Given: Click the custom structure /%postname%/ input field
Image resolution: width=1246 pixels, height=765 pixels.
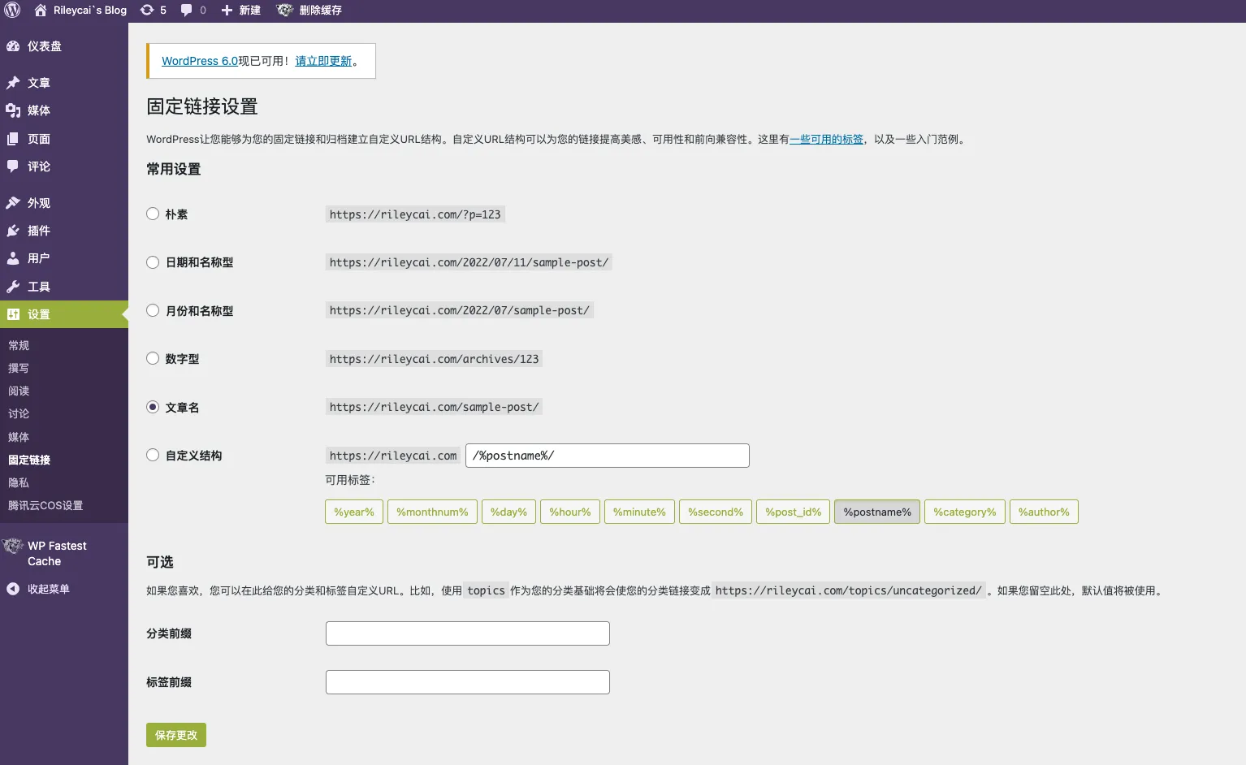Looking at the screenshot, I should click(x=608, y=456).
